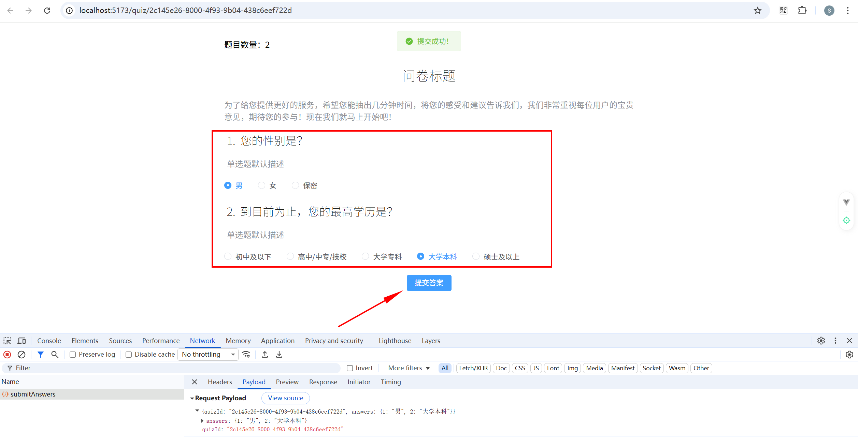Select the 硕士及以上 radio option

tap(476, 256)
